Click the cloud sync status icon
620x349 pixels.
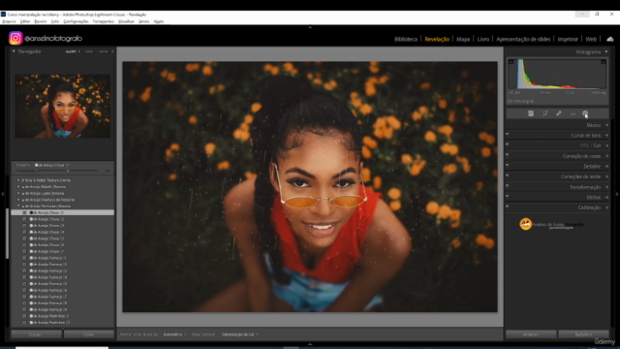[x=610, y=39]
